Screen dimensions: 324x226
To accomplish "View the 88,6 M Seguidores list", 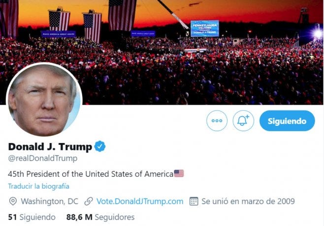I will point(100,217).
